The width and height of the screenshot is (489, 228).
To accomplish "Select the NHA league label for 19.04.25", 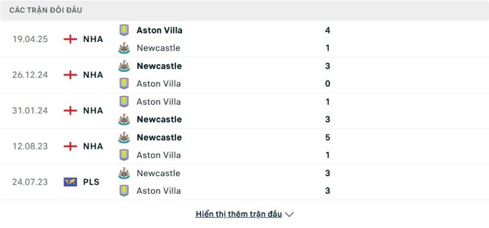I will pyautogui.click(x=93, y=39).
